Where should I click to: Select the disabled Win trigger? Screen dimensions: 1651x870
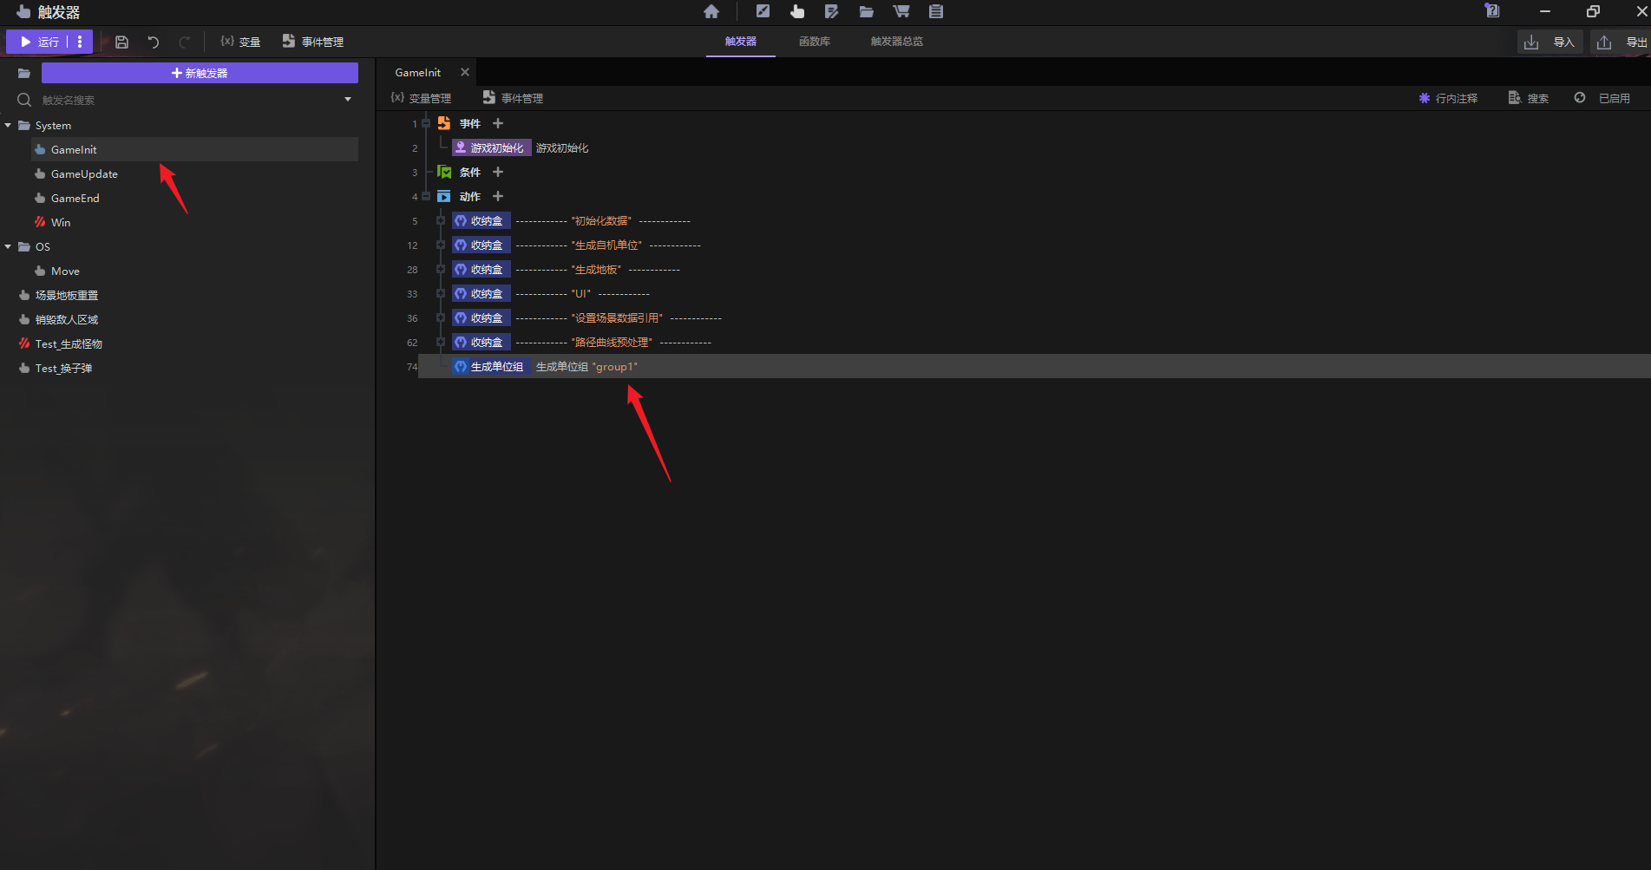coord(60,222)
